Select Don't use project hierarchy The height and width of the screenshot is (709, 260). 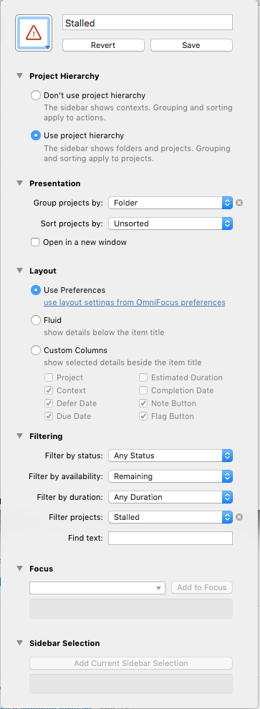(36, 95)
